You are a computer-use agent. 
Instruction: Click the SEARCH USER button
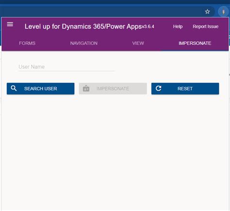click(41, 88)
